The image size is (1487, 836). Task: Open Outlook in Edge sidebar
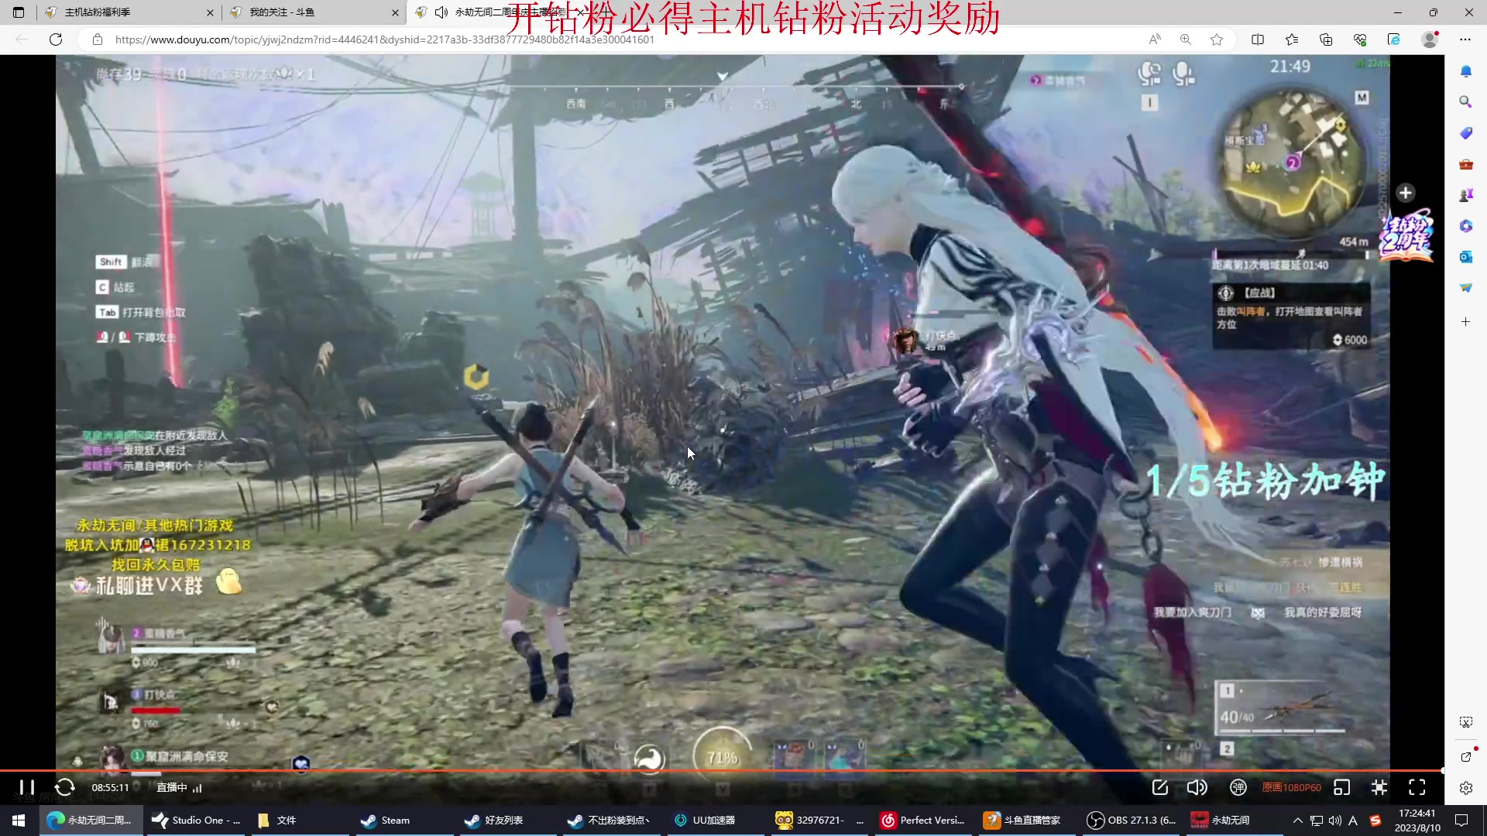[1466, 257]
